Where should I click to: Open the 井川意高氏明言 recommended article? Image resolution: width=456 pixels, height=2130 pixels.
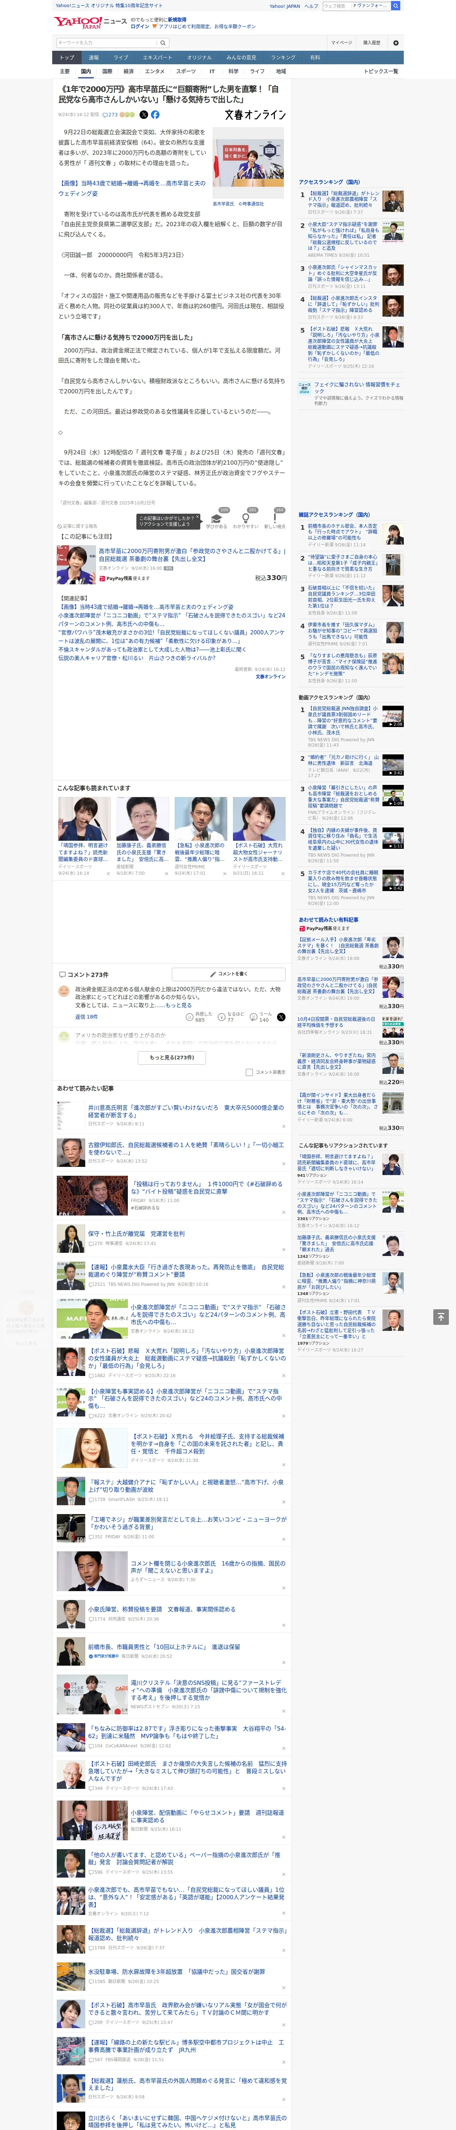click(185, 1110)
